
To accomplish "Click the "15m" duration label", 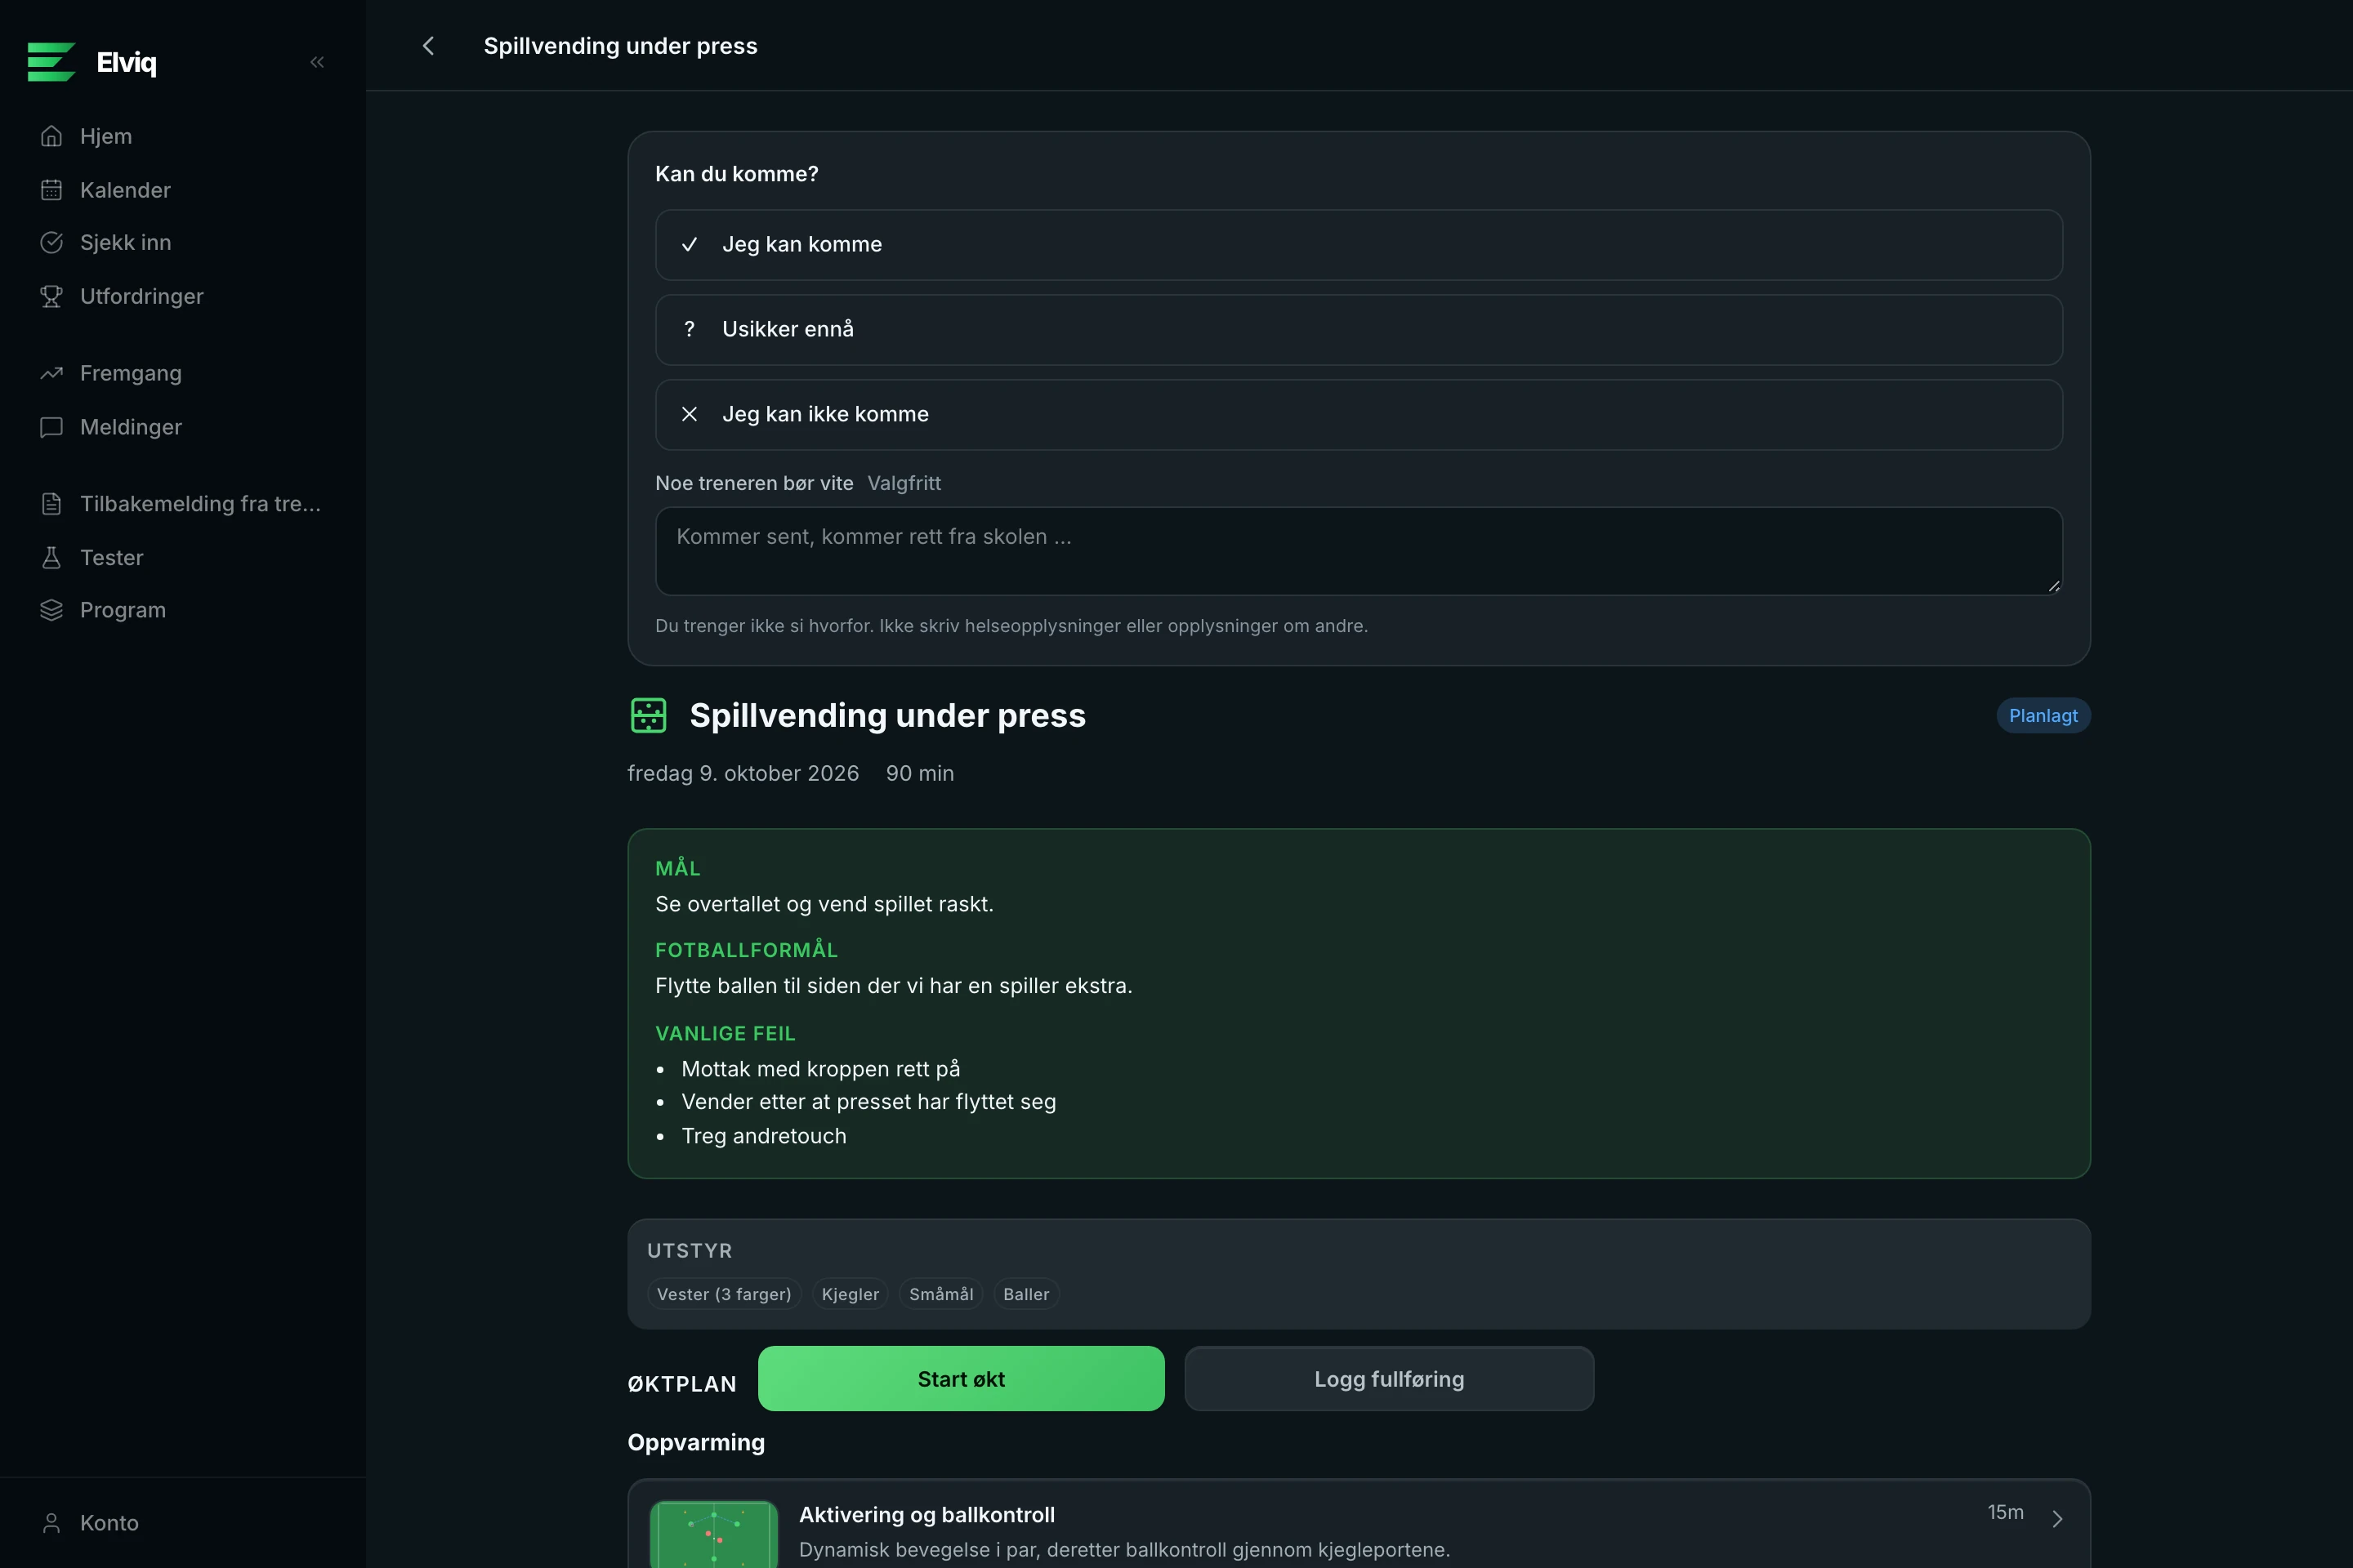I will click(x=2005, y=1513).
